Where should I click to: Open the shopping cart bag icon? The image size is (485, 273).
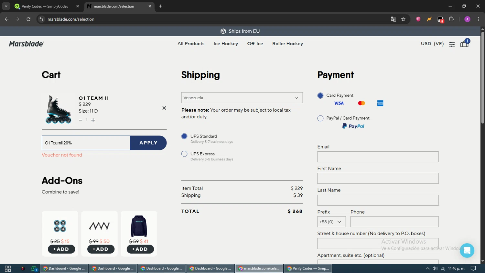[x=465, y=44]
